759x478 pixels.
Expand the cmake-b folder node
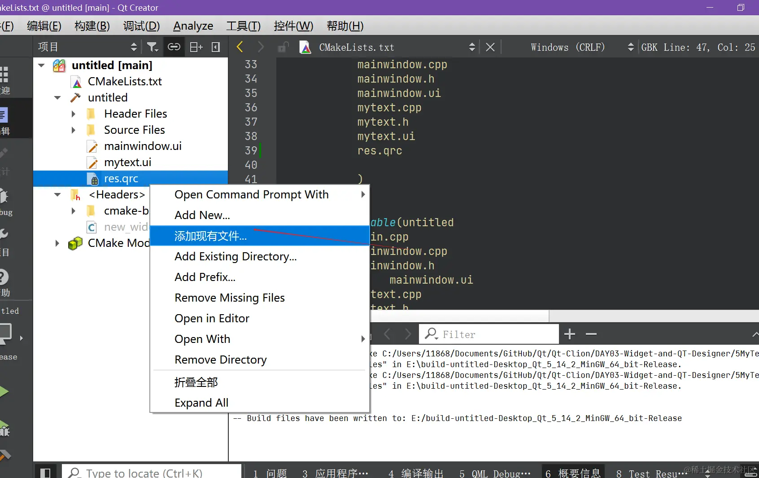coord(74,211)
